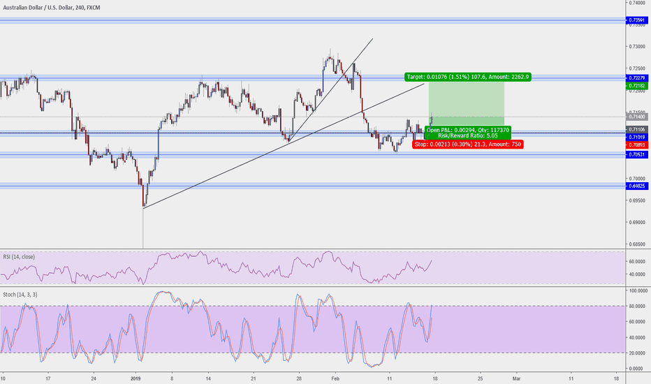651x384 pixels.
Task: Click the 28 label on the date axis
Action: [299, 378]
